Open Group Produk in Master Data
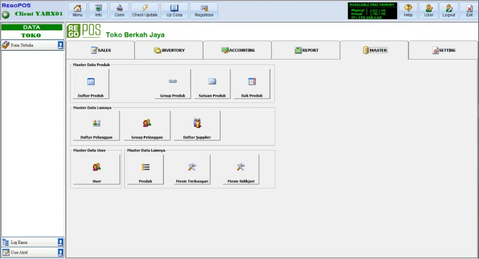The height and width of the screenshot is (259, 479). click(172, 84)
